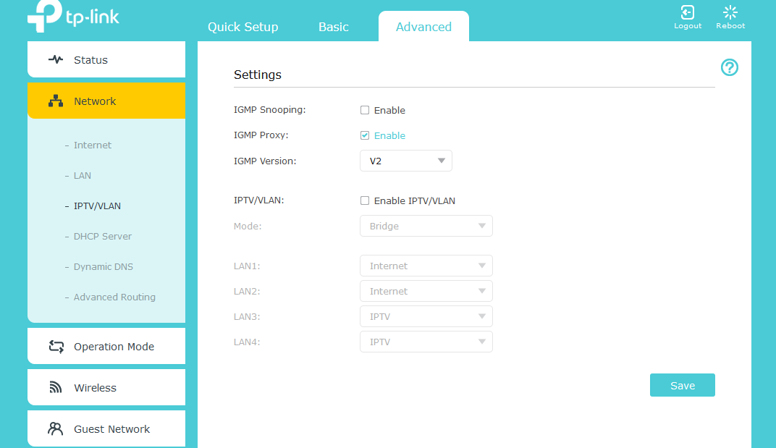Viewport: 776px width, 448px height.
Task: Select the IPTV/VLAN submenu item
Action: point(97,206)
